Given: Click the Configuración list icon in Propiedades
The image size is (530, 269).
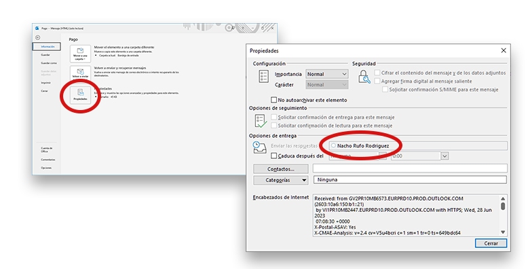Looking at the screenshot, I should coord(264,77).
